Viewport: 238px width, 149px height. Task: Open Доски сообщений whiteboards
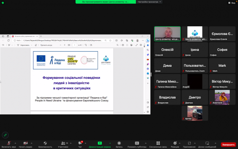click(207, 143)
